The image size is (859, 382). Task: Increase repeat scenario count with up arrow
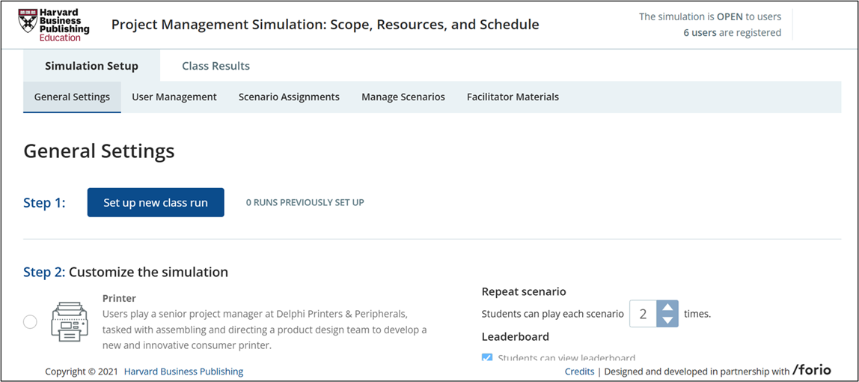coord(667,307)
